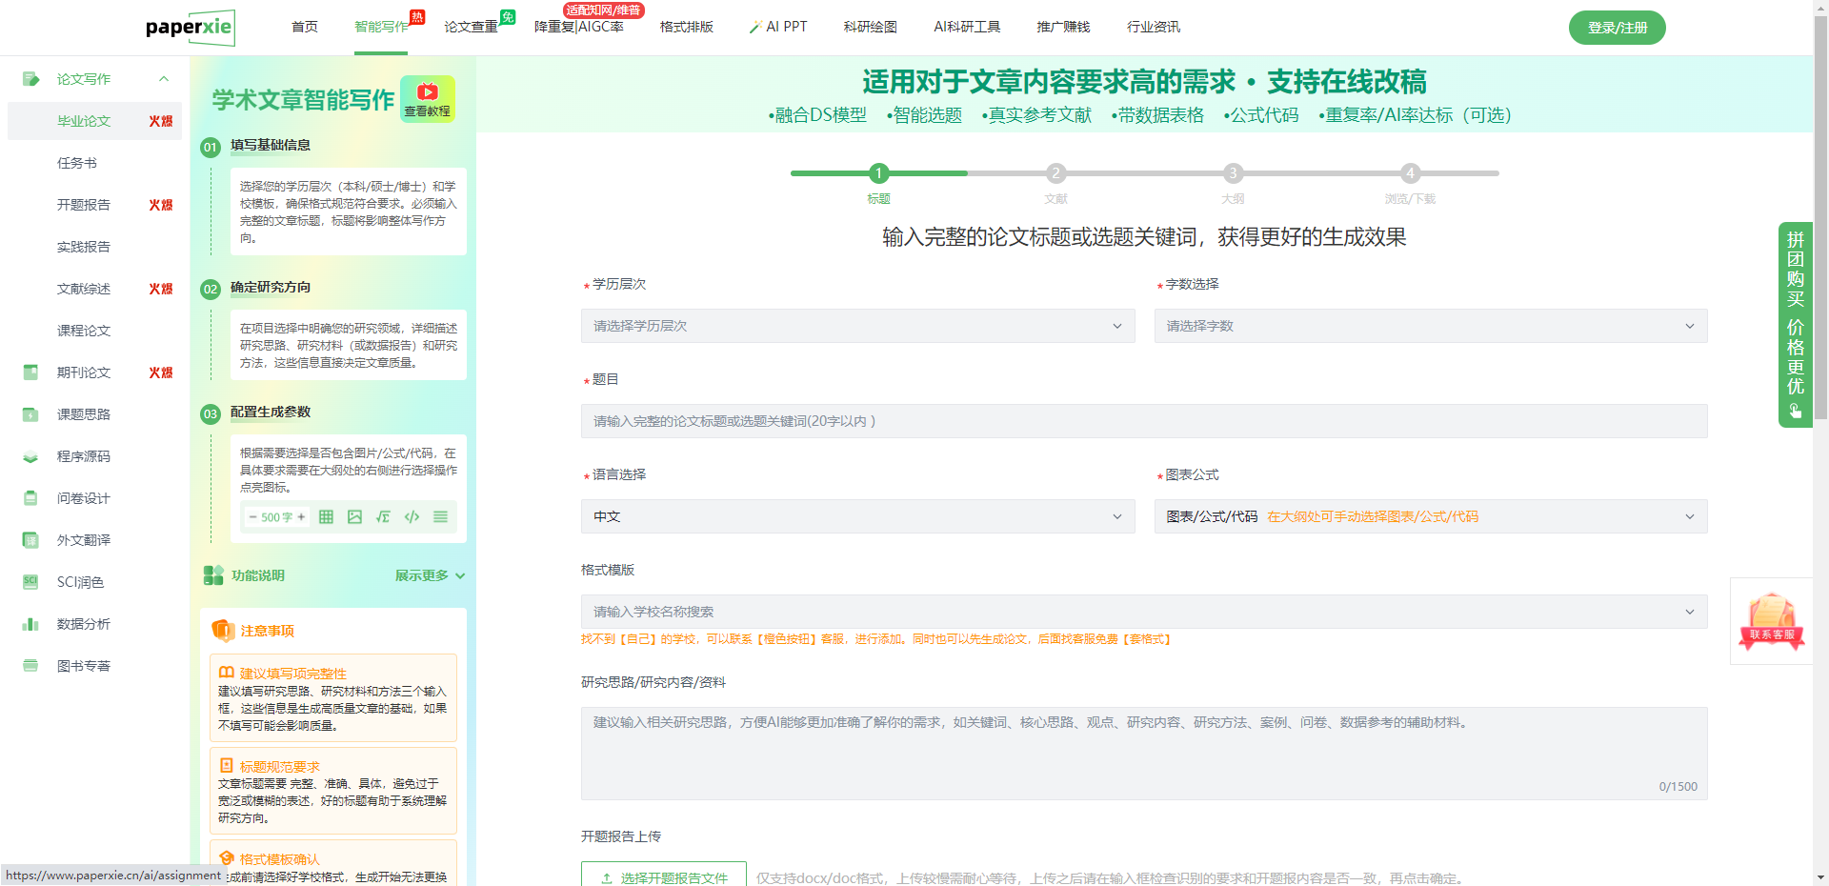Click the 数据分析 bar chart icon in sidebar

[x=30, y=624]
